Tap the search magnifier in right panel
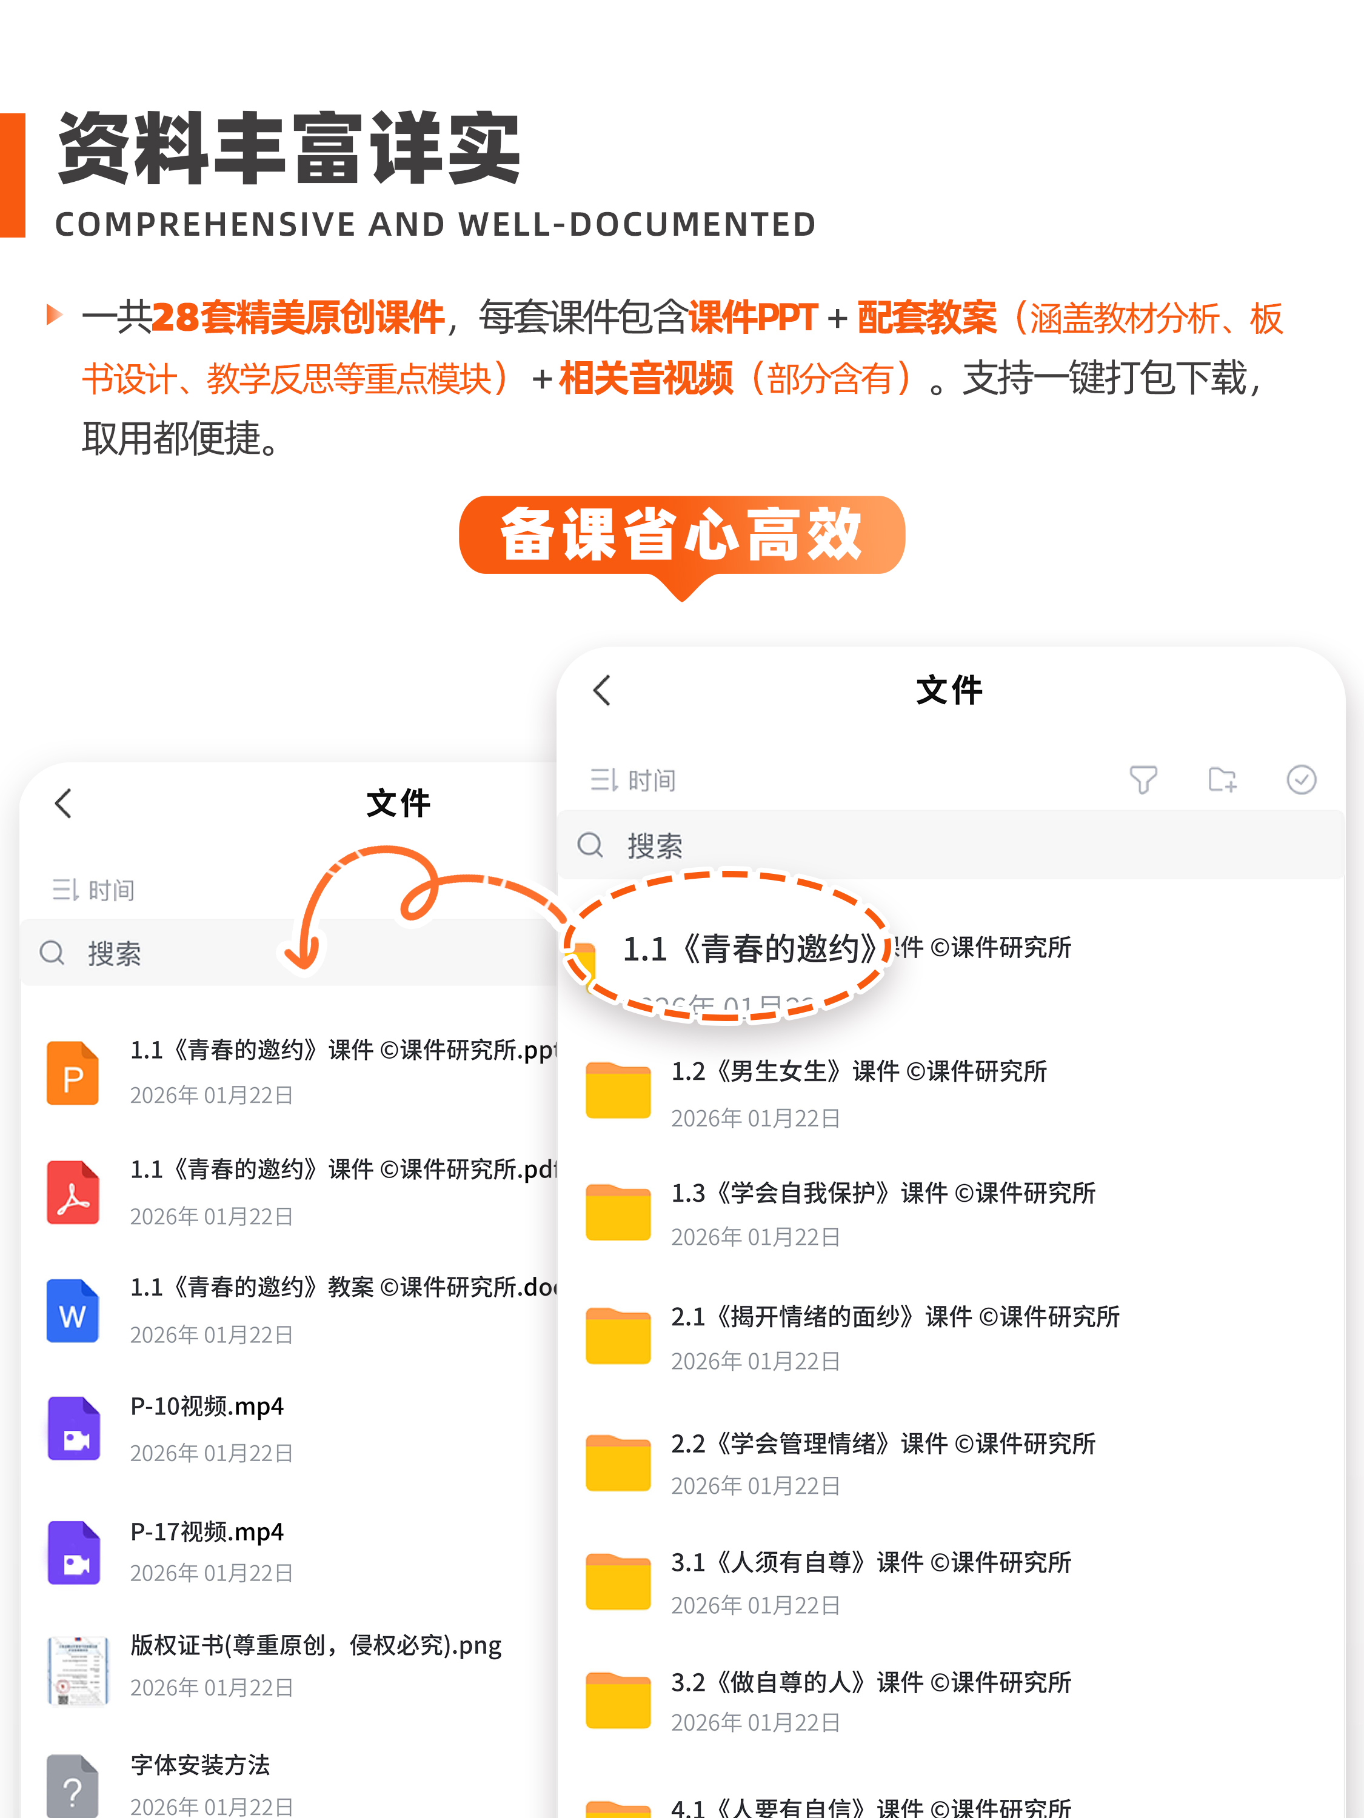This screenshot has width=1364, height=1818. 590,845
